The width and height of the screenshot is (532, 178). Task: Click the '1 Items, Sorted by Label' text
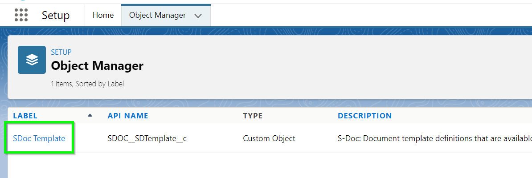[x=87, y=84]
